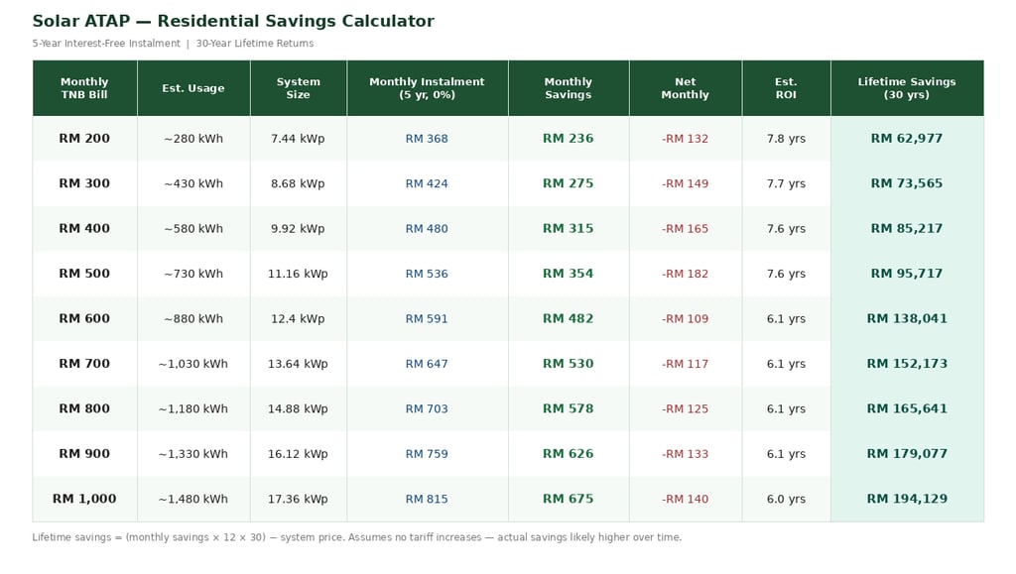1016x574 pixels.
Task: Click the Monthly Savings header
Action: [568, 88]
